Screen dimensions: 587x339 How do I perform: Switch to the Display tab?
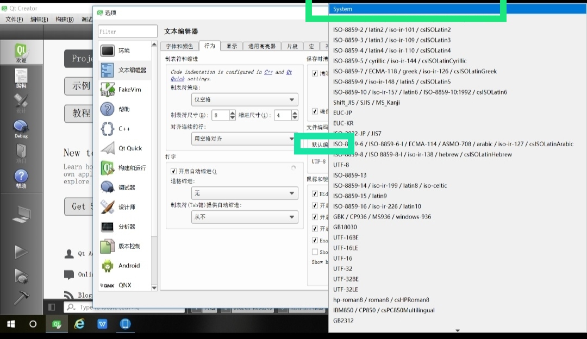[x=232, y=46]
